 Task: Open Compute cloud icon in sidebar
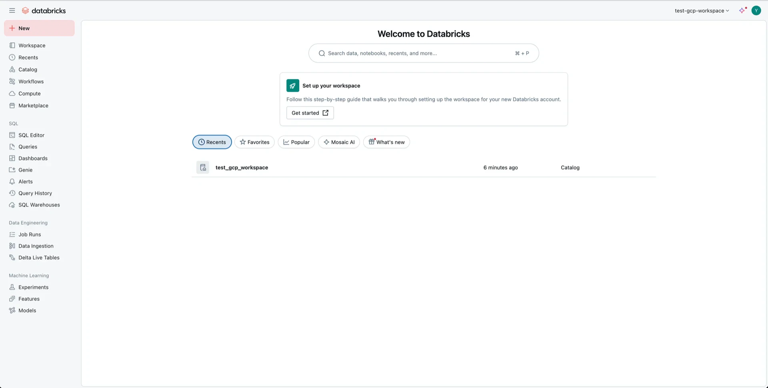click(x=12, y=94)
